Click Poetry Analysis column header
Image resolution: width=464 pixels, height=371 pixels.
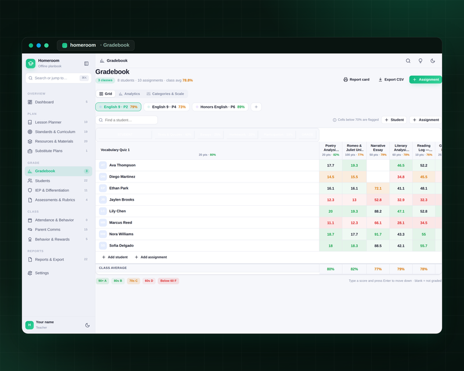pos(331,150)
